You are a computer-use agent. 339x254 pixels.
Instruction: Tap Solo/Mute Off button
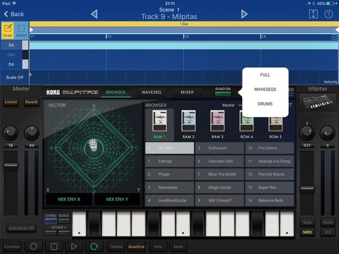pos(21,228)
